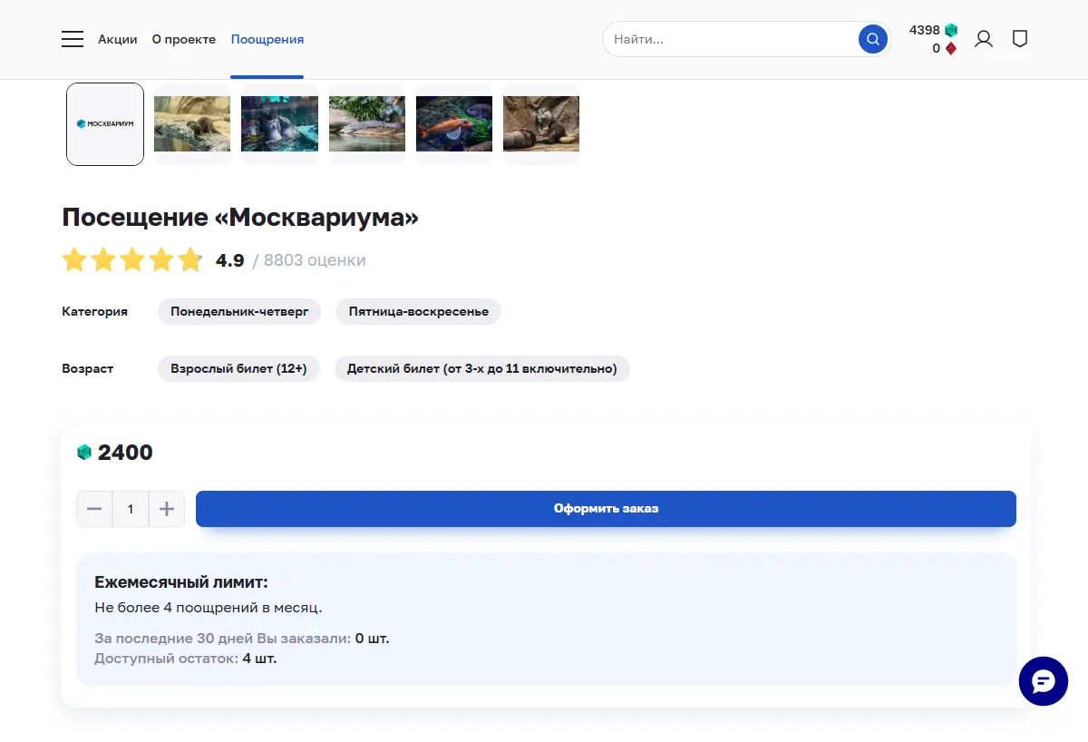The height and width of the screenshot is (742, 1088).
Task: Select the last otter thumbnail
Action: point(541,124)
